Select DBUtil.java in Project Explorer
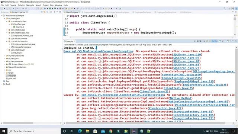 (x=18, y=53)
